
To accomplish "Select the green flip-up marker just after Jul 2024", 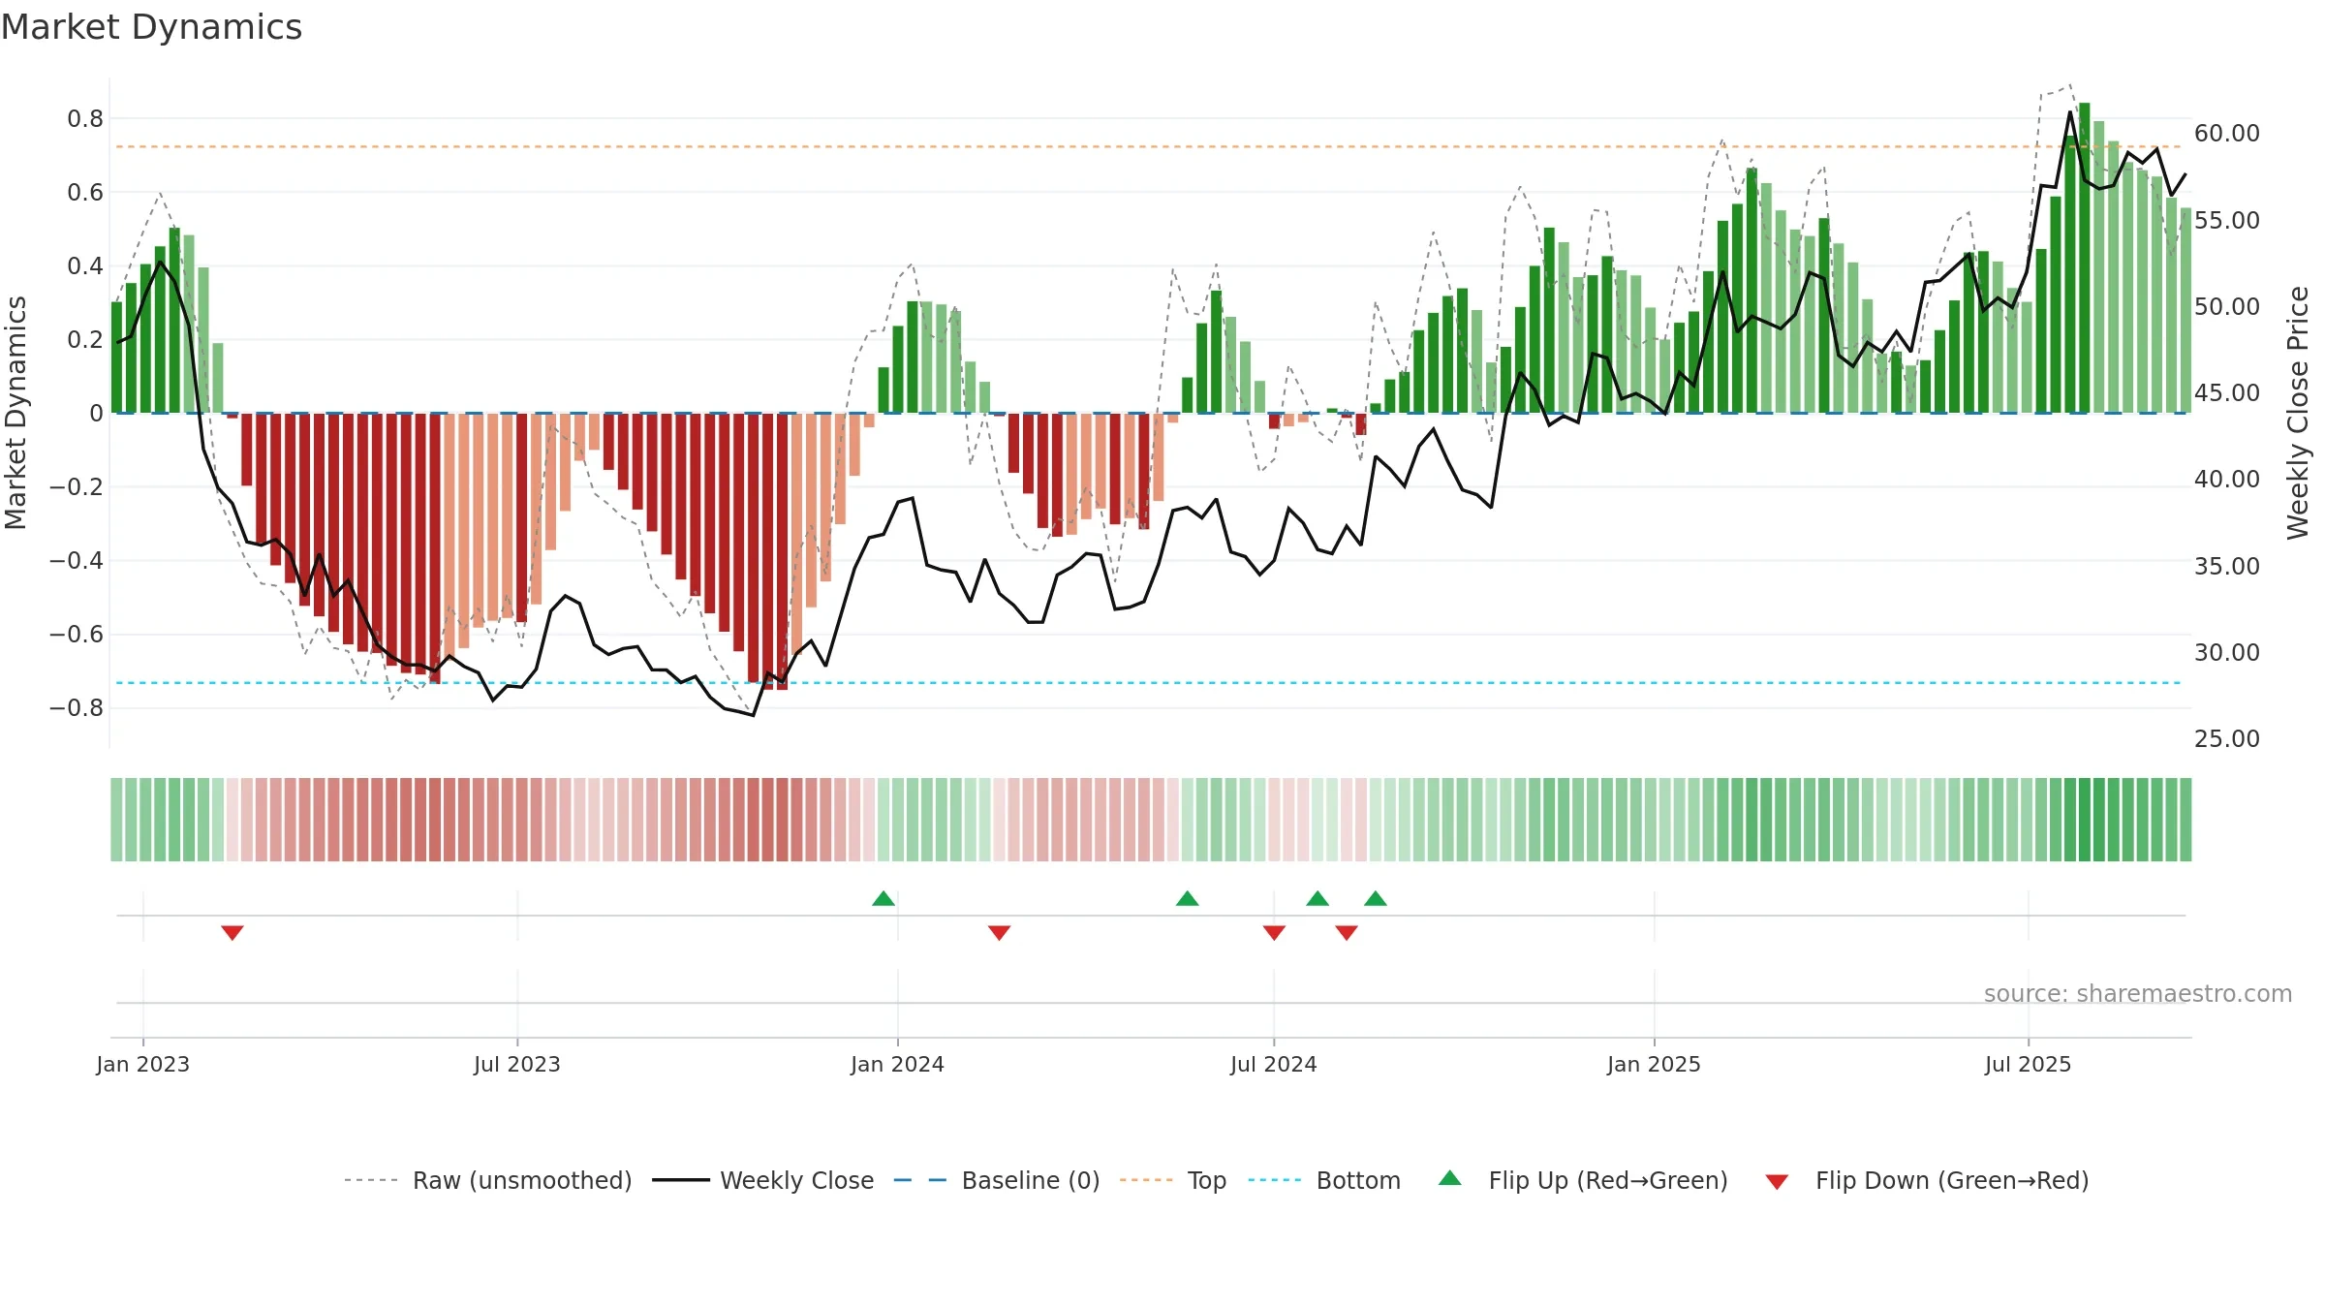I will (1317, 898).
